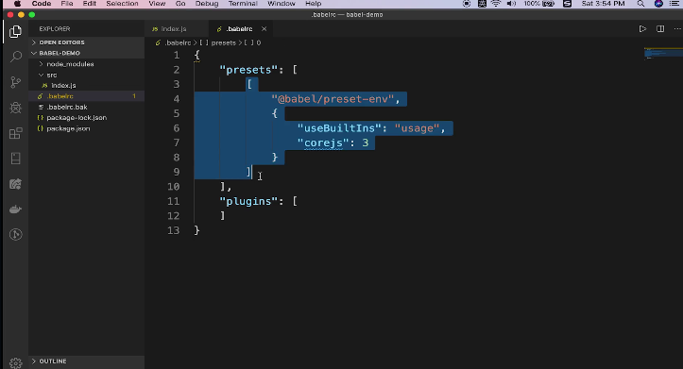The image size is (683, 369).
Task: Click the "corejs" key text
Action: click(323, 143)
